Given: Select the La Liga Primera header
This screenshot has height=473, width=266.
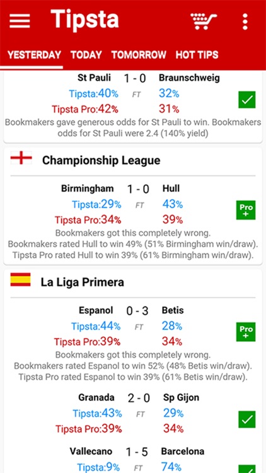Looking at the screenshot, I should click(83, 283).
